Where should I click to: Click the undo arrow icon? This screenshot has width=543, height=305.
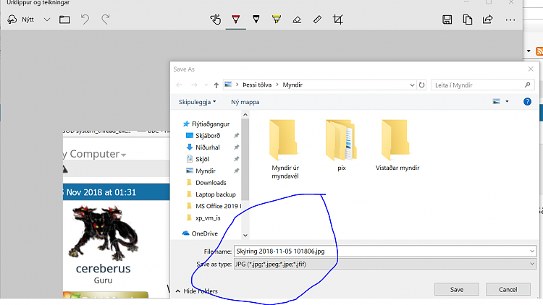click(85, 20)
